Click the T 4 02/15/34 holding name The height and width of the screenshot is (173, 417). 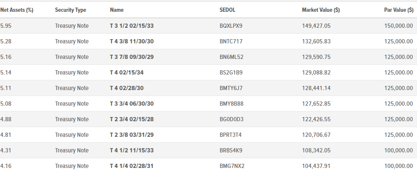click(127, 73)
